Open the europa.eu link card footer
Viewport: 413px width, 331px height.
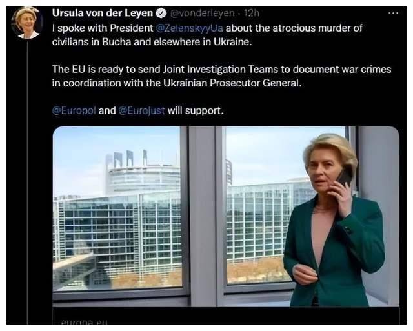click(x=226, y=316)
